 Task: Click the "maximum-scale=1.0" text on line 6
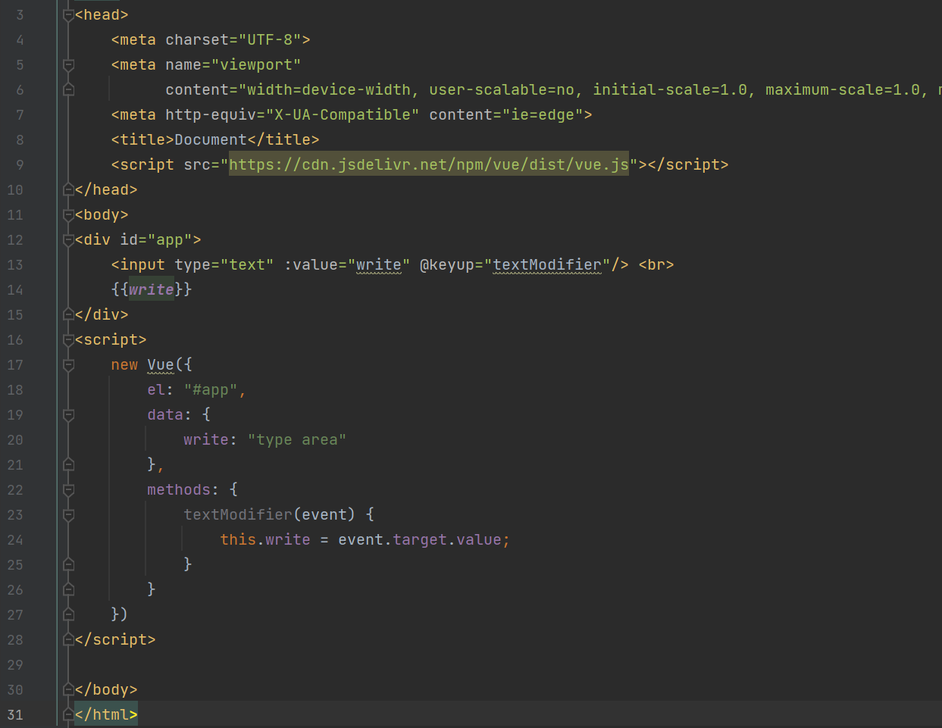[x=843, y=90]
